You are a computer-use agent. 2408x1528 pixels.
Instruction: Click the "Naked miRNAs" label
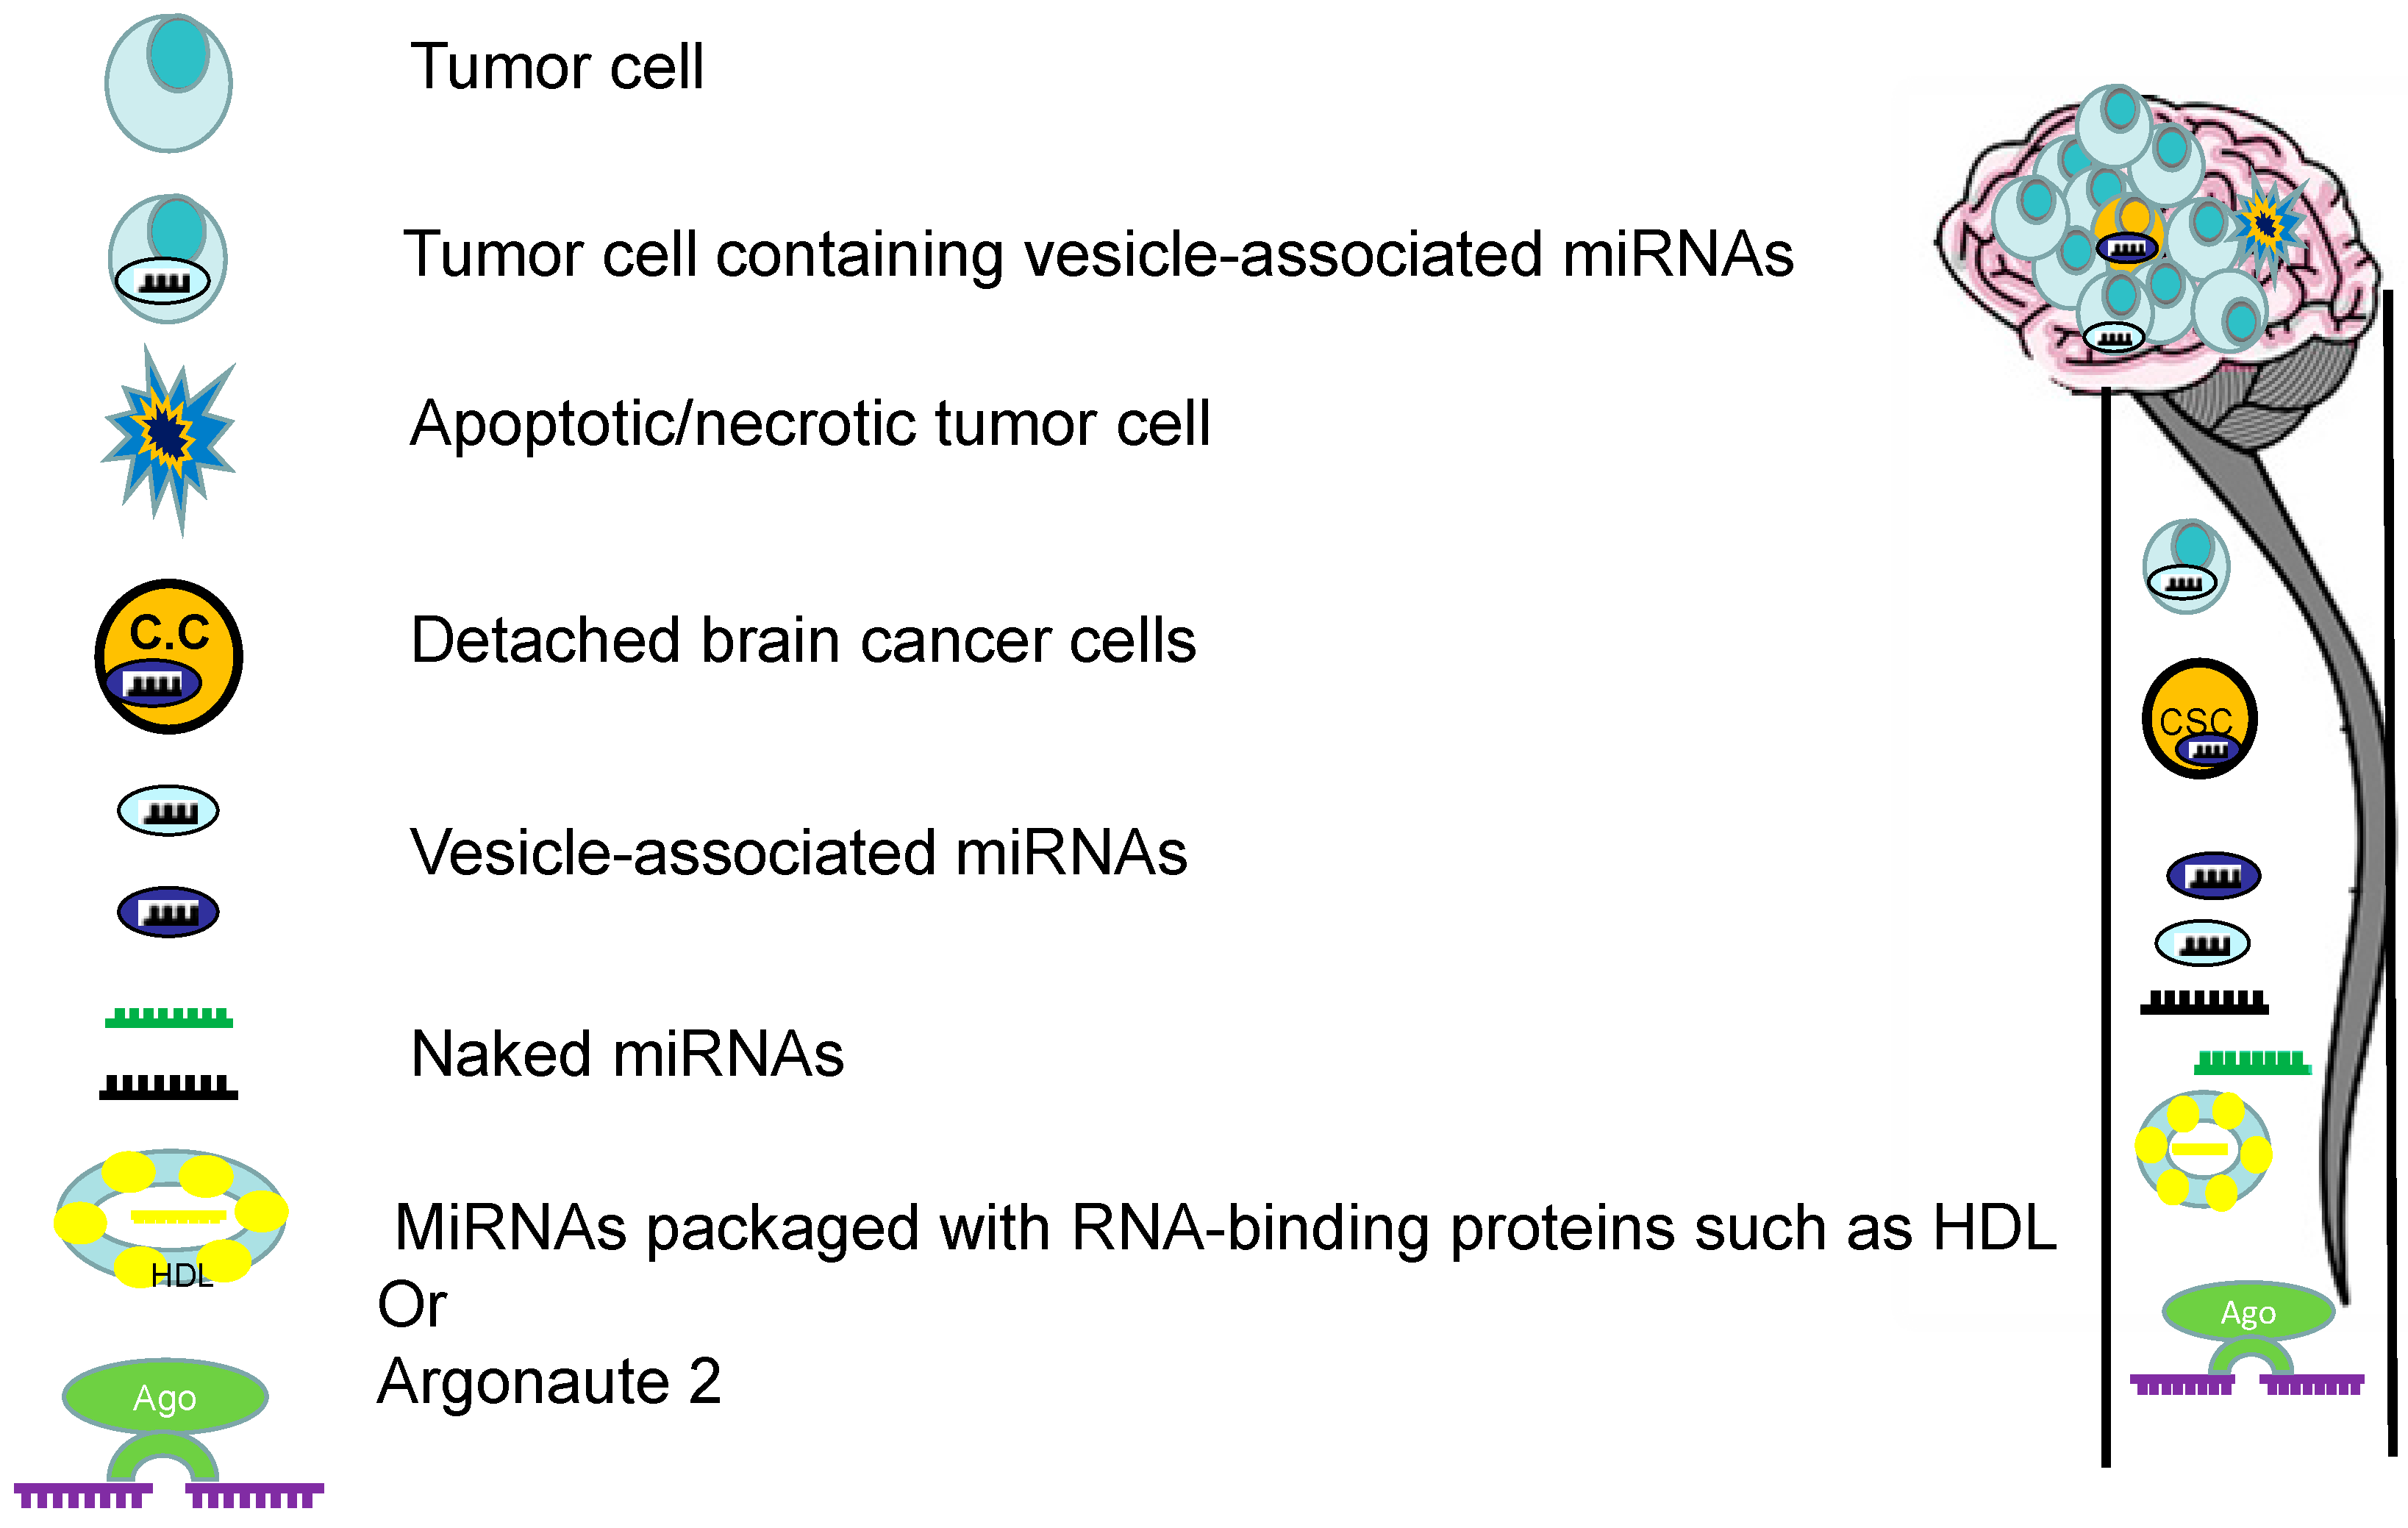click(627, 1054)
